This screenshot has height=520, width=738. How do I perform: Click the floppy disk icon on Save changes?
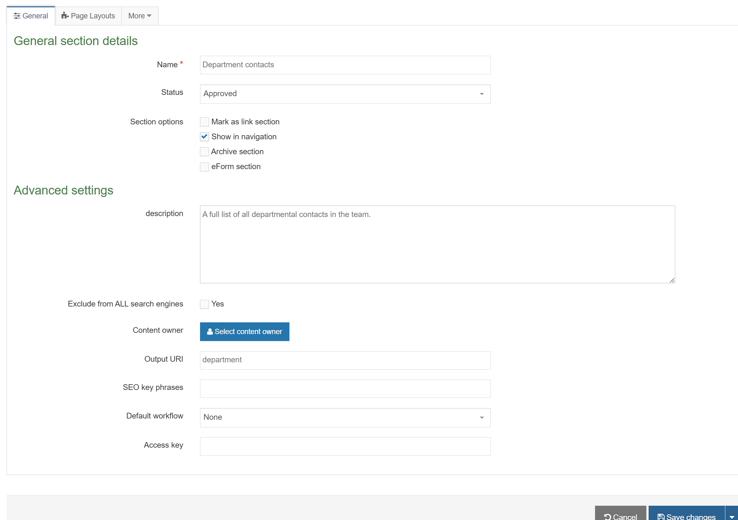pos(661,516)
